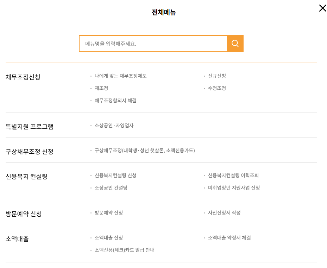Screen dimensions: 327x268
Task: Click the orange search magnifier button
Action: pyautogui.click(x=235, y=44)
